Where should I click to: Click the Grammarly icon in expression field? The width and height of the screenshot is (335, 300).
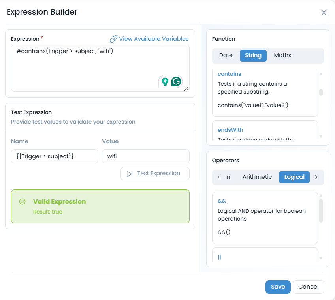click(x=176, y=82)
